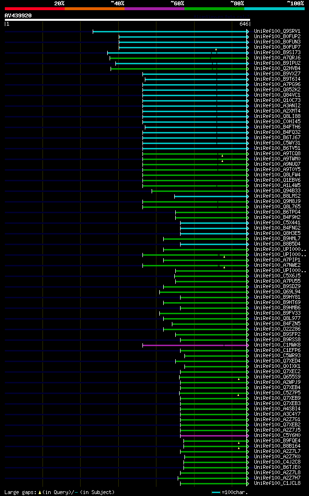Click the red 20% identity legend bar
309x496 pixels.
pyautogui.click(x=35, y=9)
